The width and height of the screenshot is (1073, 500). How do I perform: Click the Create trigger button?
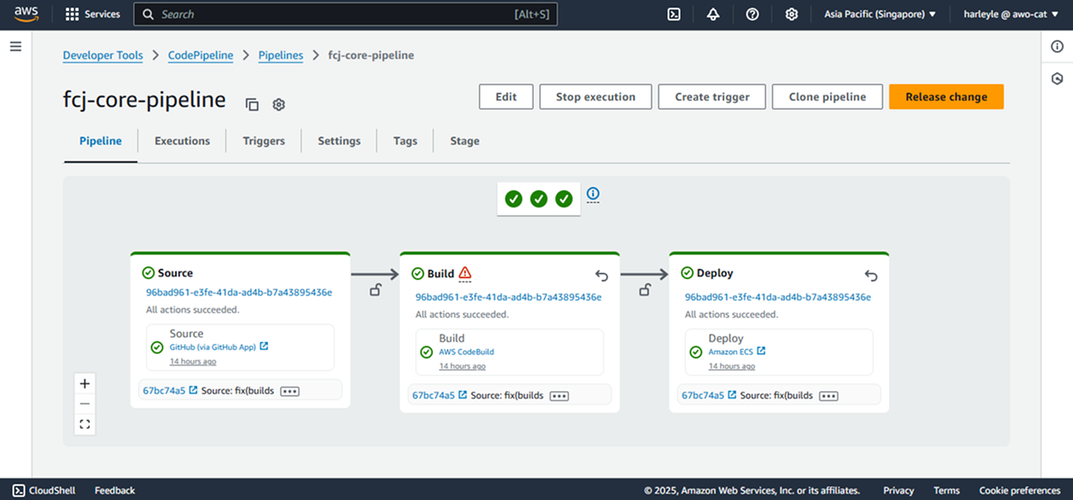(712, 97)
